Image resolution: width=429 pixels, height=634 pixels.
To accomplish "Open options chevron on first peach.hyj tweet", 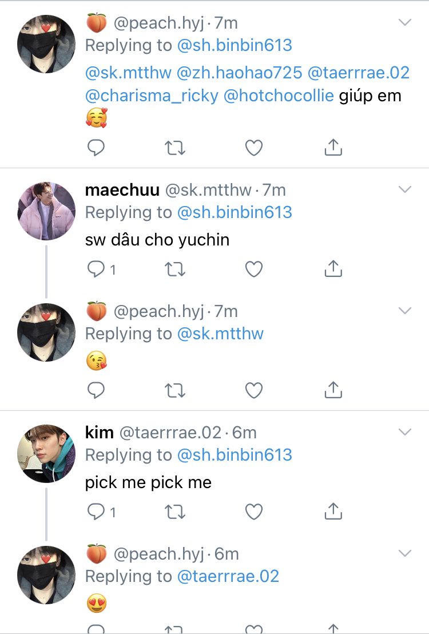I will coord(404,23).
